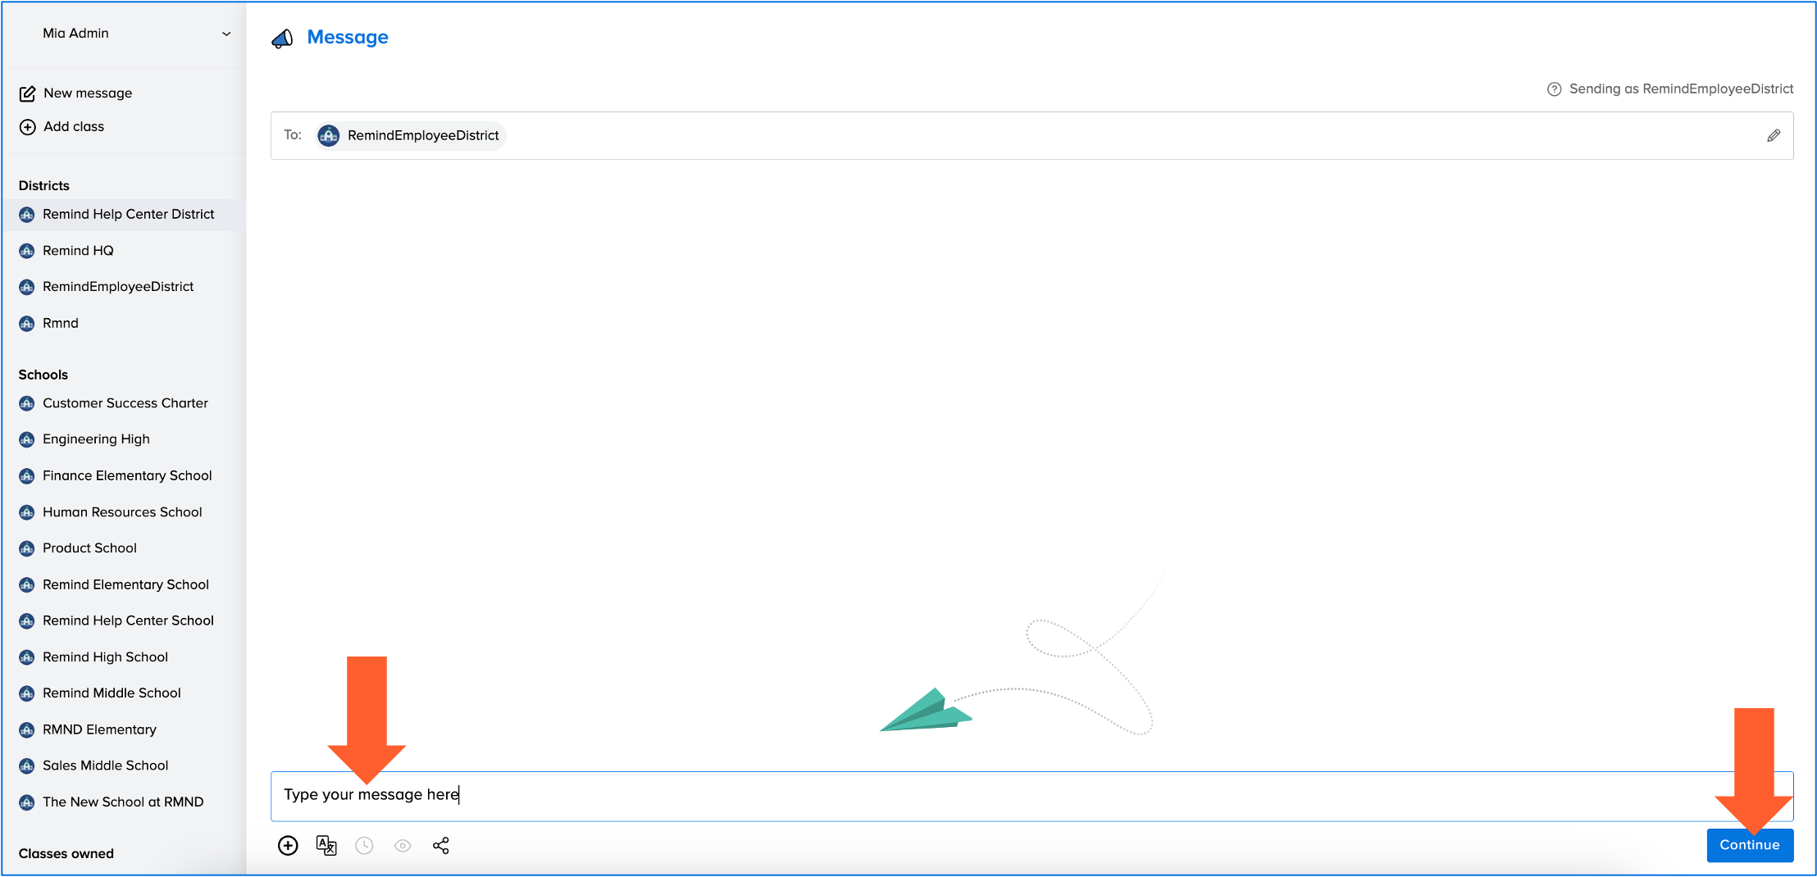Image resolution: width=1817 pixels, height=877 pixels.
Task: Click the help icon beside Sending as
Action: point(1554,89)
